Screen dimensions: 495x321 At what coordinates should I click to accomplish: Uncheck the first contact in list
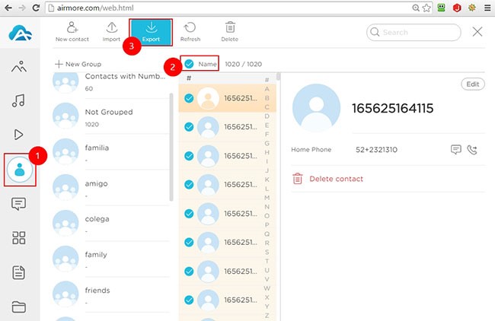(x=189, y=98)
